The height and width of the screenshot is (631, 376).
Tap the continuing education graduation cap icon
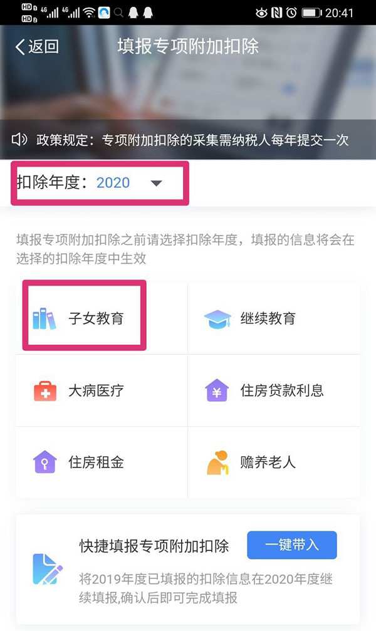pyautogui.click(x=217, y=318)
